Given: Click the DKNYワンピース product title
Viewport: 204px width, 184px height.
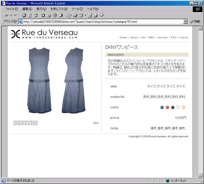Looking at the screenshot, I should click(121, 47).
